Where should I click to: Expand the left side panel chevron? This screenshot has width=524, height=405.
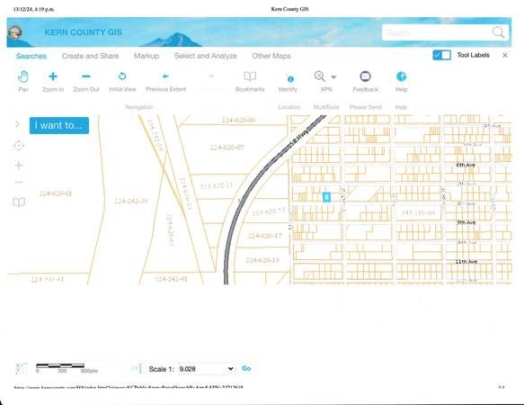(17, 124)
